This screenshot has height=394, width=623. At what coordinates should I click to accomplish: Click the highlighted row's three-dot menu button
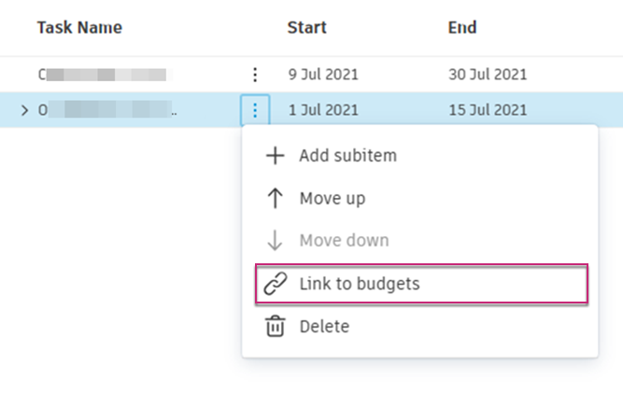254,110
